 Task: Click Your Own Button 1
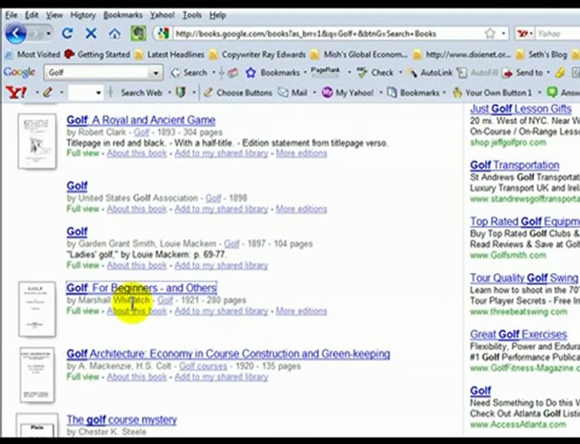point(492,92)
